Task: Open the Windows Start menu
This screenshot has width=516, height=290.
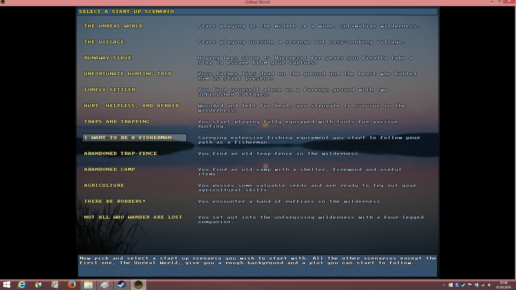Action: [6, 285]
